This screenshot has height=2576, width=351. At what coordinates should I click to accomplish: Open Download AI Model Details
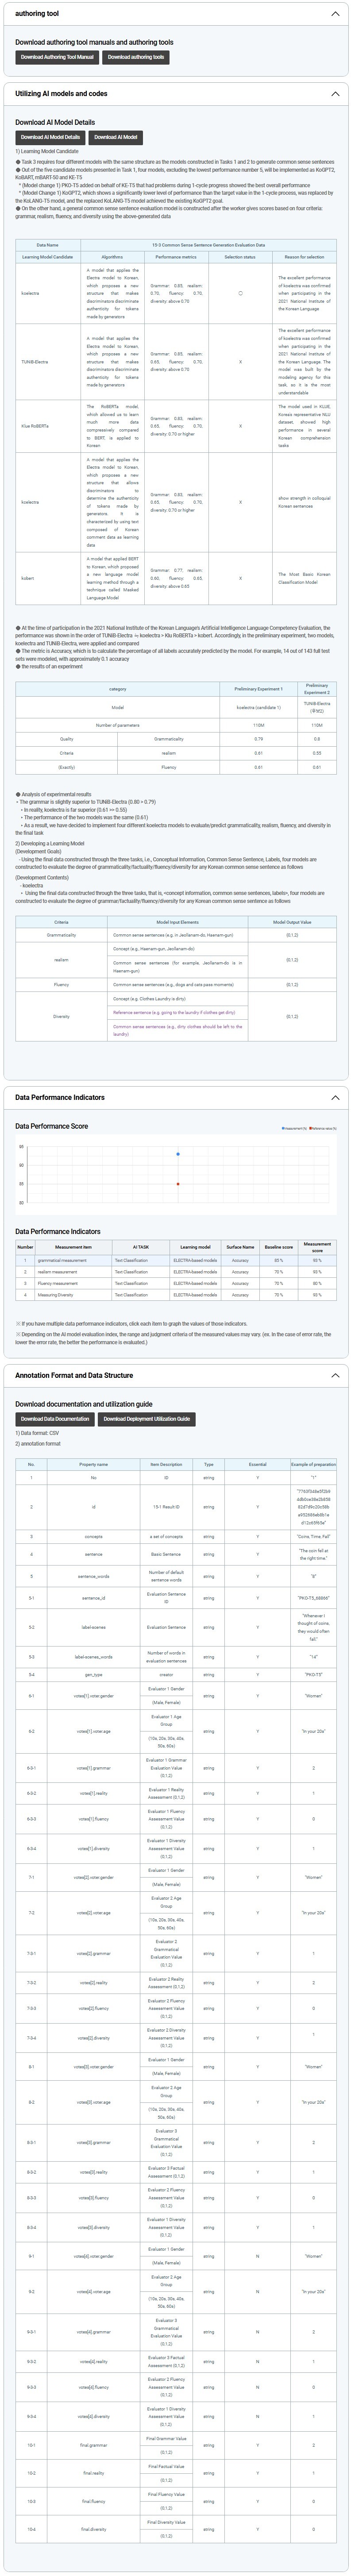(50, 137)
